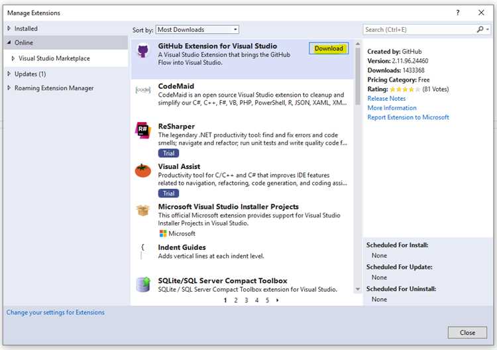Image resolution: width=497 pixels, height=350 pixels.
Task: Go to results page 4
Action: click(256, 300)
